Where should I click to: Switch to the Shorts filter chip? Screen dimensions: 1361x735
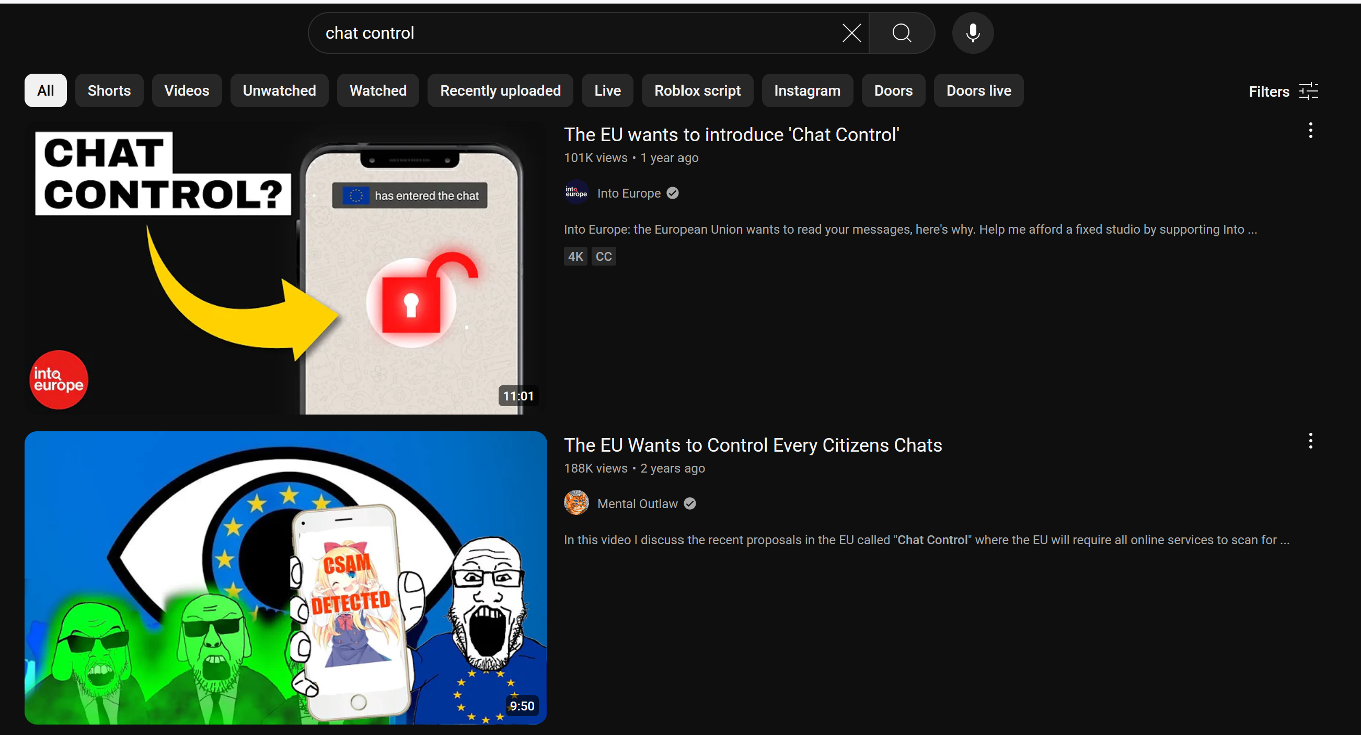pos(109,90)
